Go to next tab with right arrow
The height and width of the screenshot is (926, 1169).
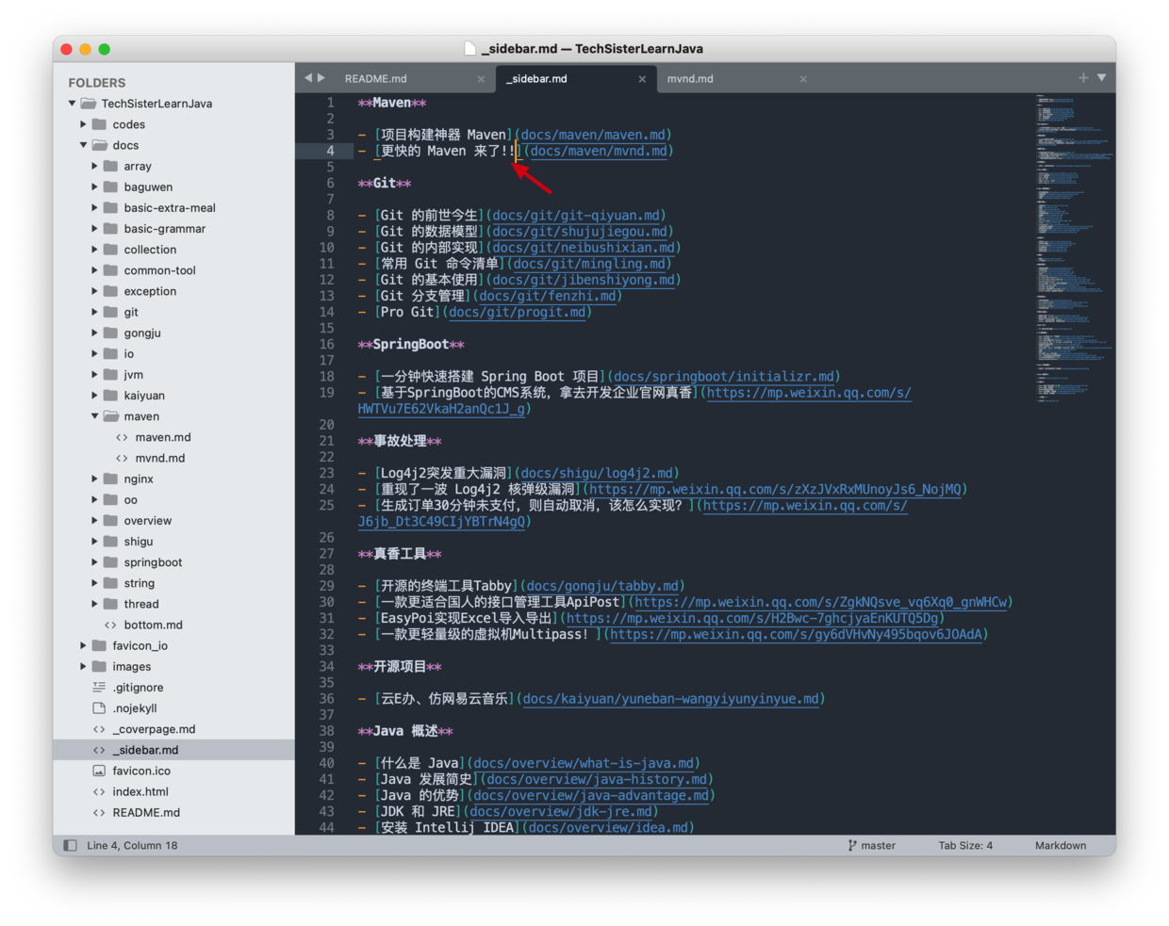(x=321, y=78)
